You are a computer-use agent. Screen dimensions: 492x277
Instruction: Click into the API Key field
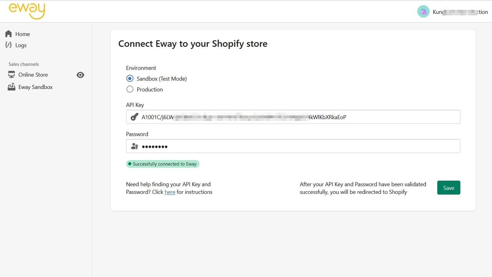tap(293, 117)
